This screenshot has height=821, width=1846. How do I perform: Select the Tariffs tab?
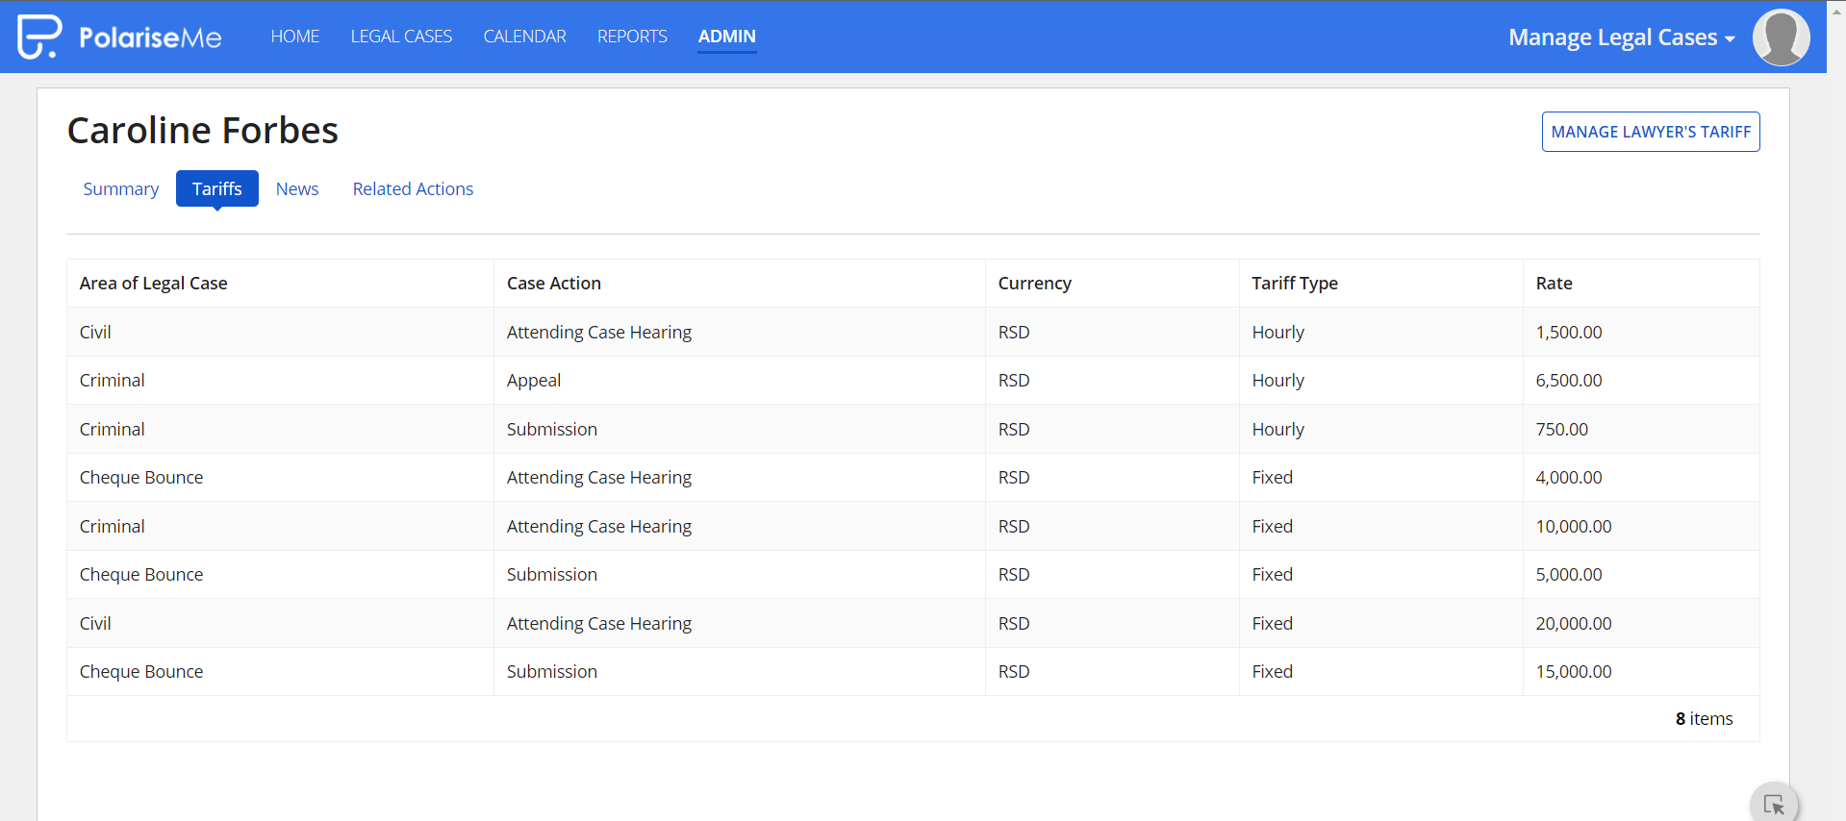click(x=217, y=188)
